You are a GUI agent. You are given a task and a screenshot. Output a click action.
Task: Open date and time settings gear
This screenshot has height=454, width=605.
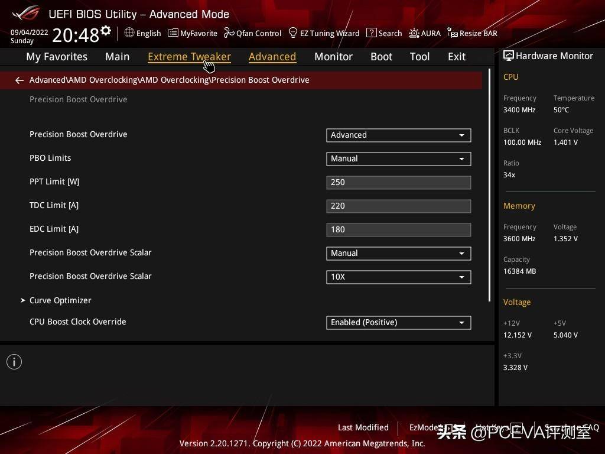tap(106, 30)
